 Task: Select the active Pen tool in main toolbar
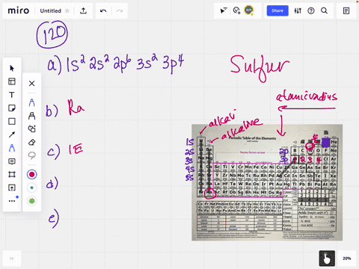(x=12, y=148)
